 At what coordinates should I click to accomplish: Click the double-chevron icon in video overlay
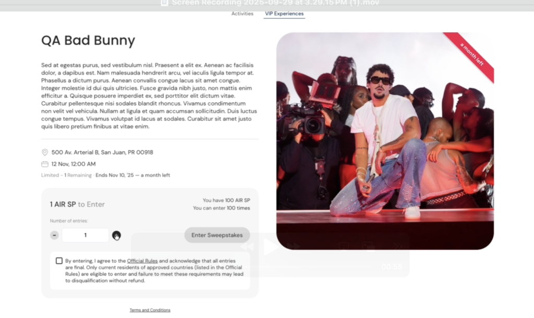pyautogui.click(x=396, y=247)
